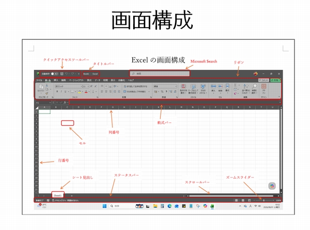310x230 pixels.
Task: Click セルを結合して中央揃え merge button
Action: (x=135, y=92)
